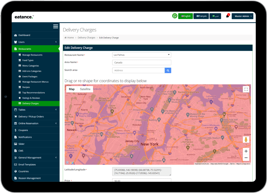Click the Address search field
The image size is (267, 193).
pyautogui.click(x=138, y=70)
